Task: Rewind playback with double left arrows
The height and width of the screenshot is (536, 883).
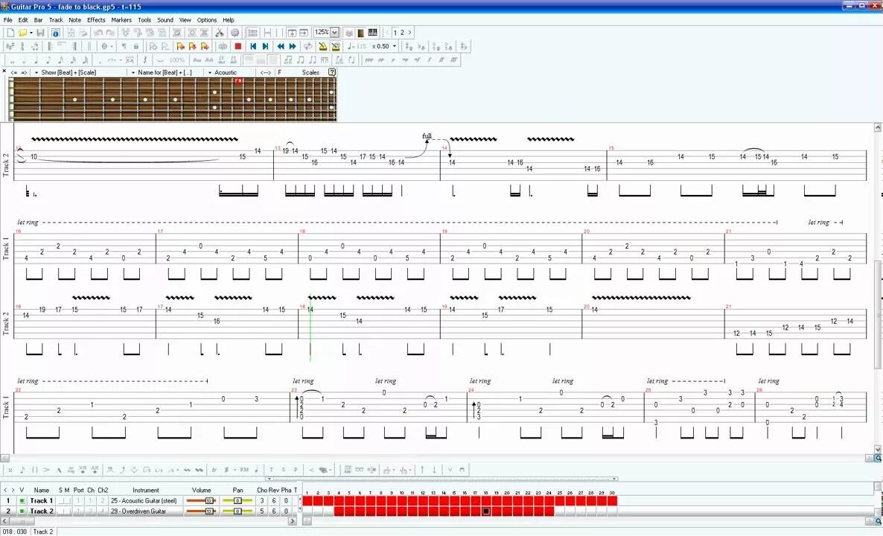Action: [x=281, y=46]
